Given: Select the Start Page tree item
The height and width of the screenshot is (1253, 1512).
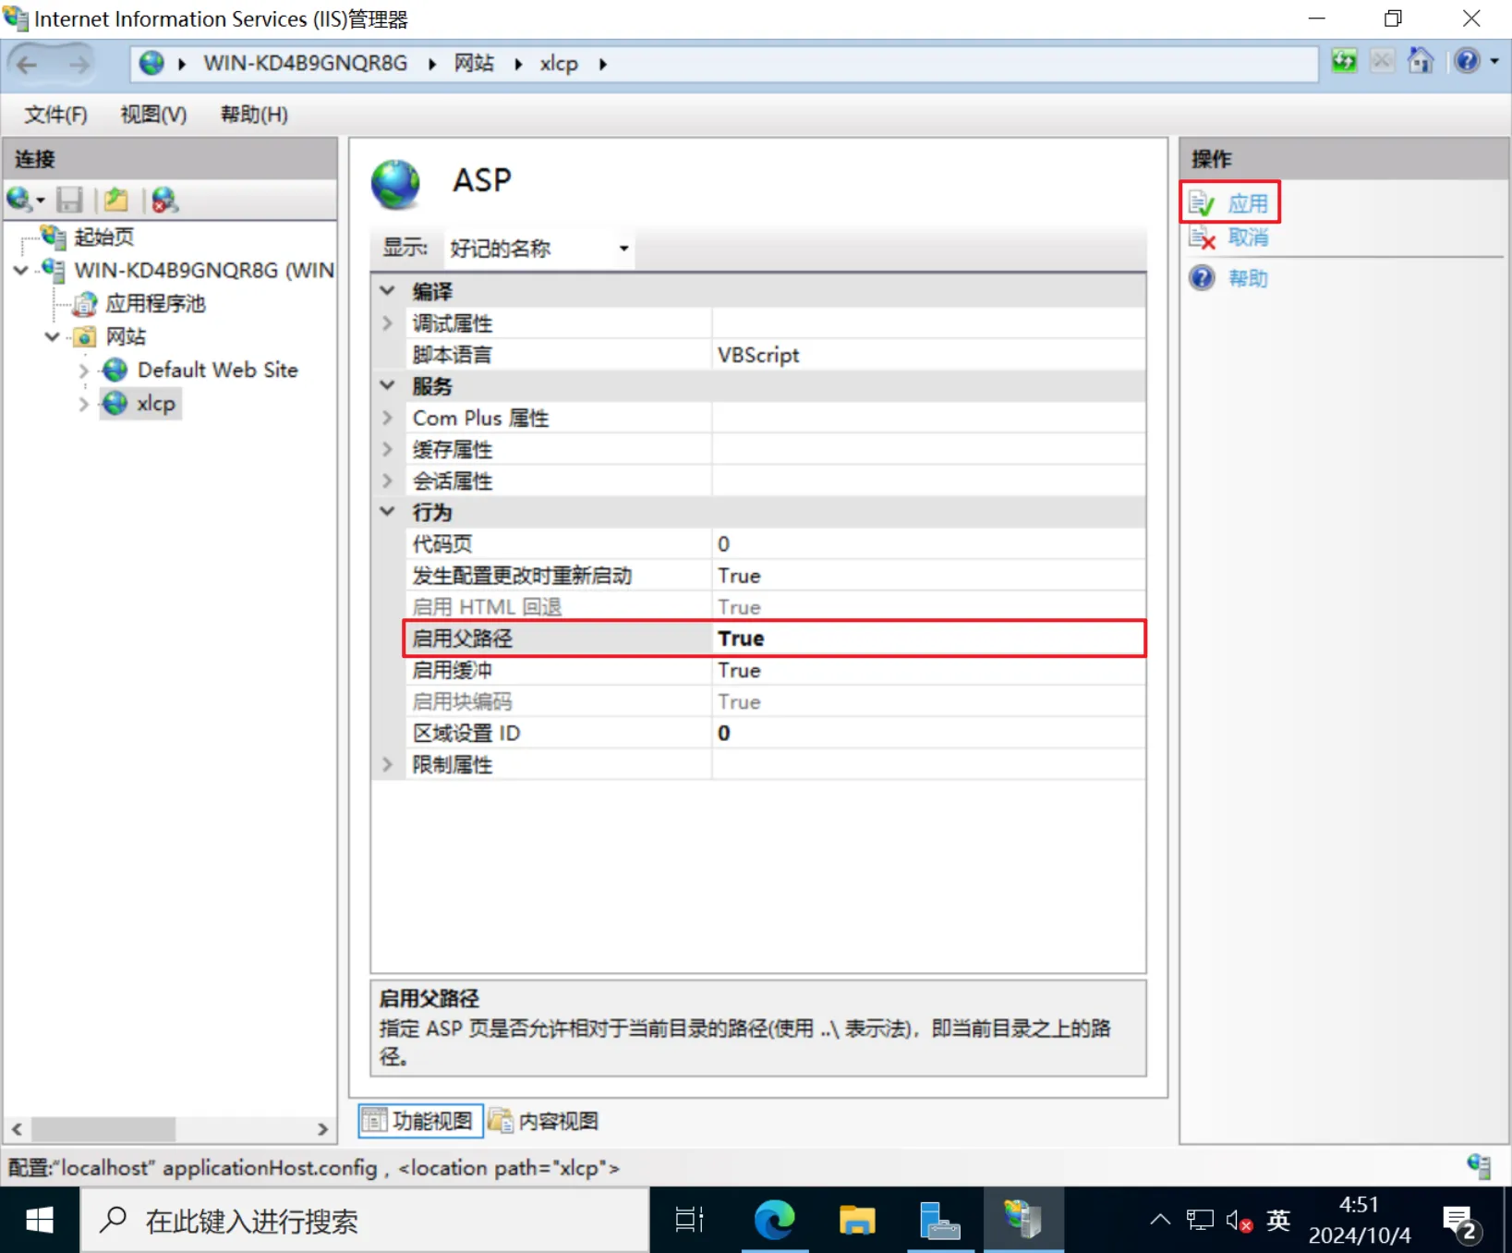Looking at the screenshot, I should point(103,237).
